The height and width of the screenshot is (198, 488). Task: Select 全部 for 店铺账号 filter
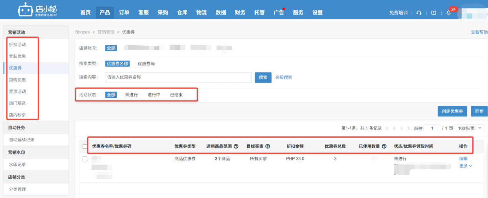tap(111, 48)
